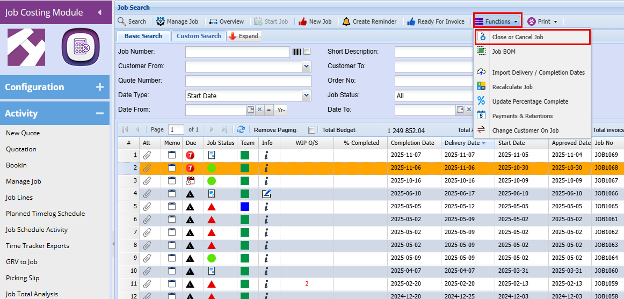Expand the Date Type combo box
The width and height of the screenshot is (624, 299).
pyautogui.click(x=306, y=96)
